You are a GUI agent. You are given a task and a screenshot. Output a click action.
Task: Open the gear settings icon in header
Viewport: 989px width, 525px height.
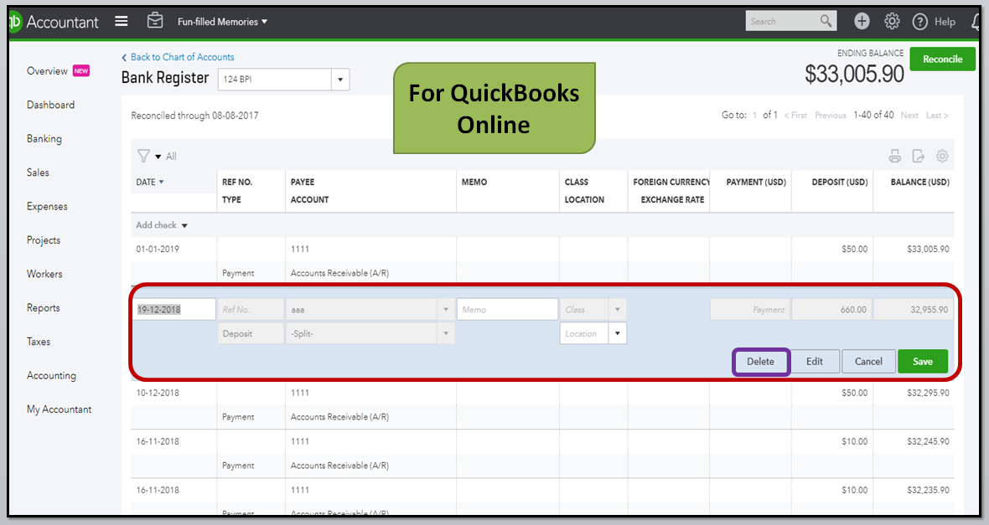892,22
